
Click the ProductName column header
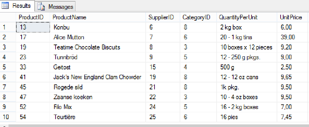click(98, 17)
